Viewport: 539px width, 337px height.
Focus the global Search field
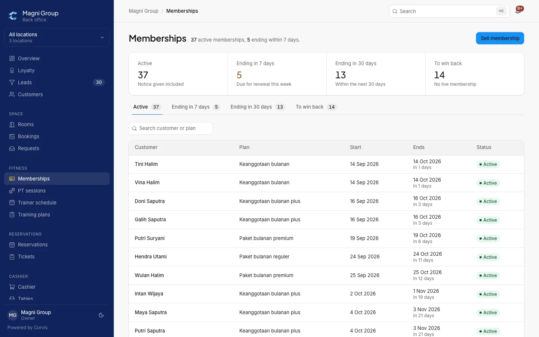449,11
